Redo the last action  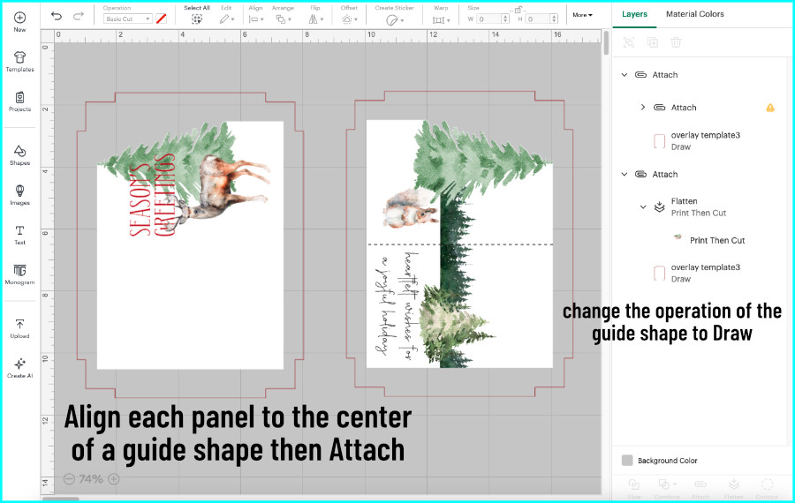coord(78,16)
